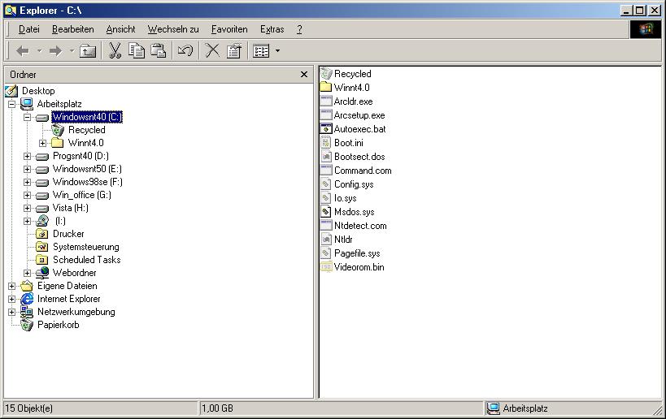Click the Back navigation arrow

coord(22,51)
